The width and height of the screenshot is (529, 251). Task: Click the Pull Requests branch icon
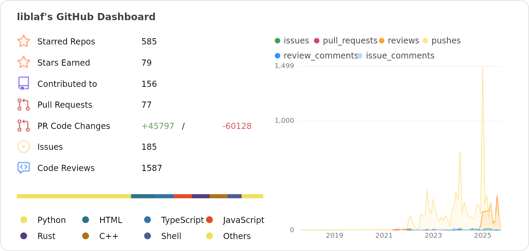[24, 105]
